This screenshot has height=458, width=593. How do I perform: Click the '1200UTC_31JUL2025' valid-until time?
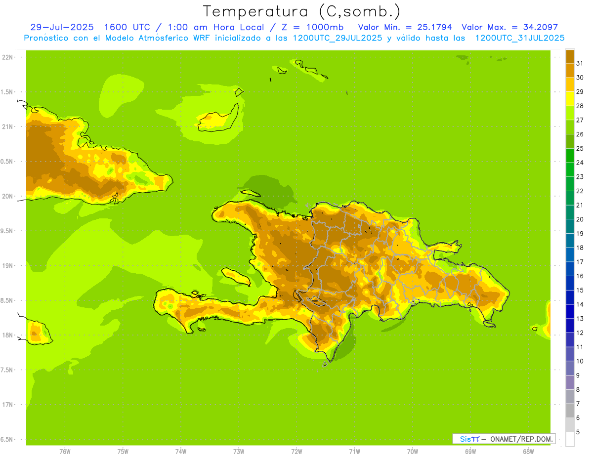click(x=520, y=38)
